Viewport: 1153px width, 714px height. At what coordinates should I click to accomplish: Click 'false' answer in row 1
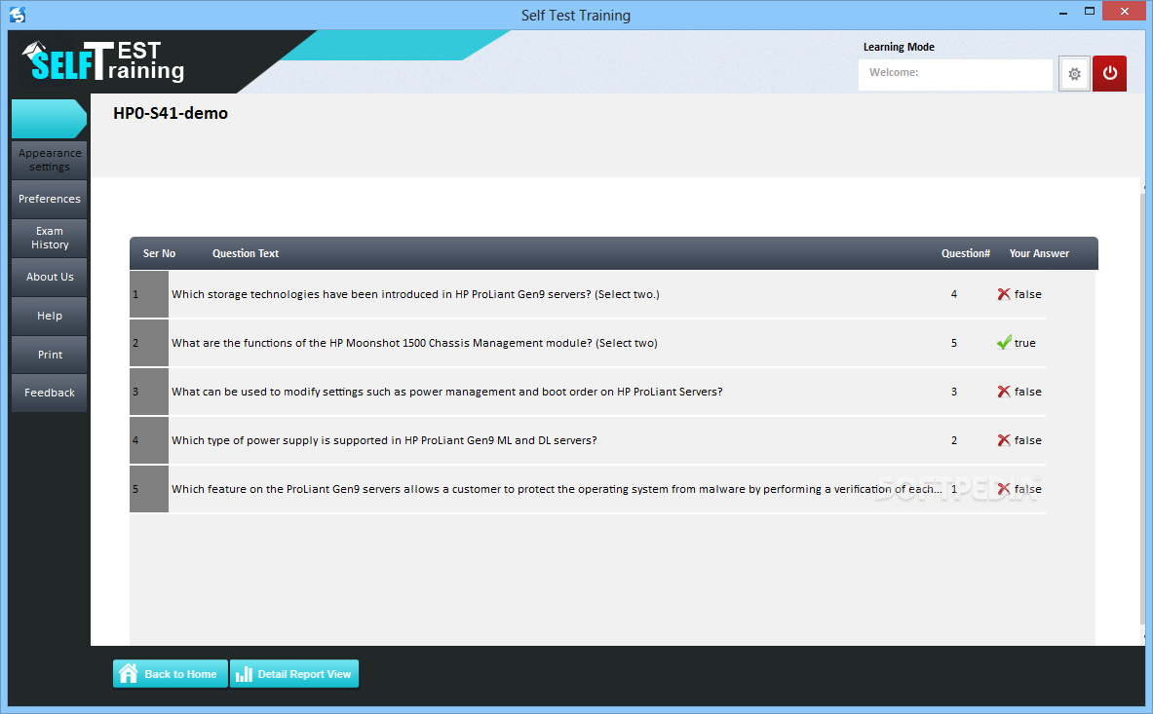(1028, 294)
